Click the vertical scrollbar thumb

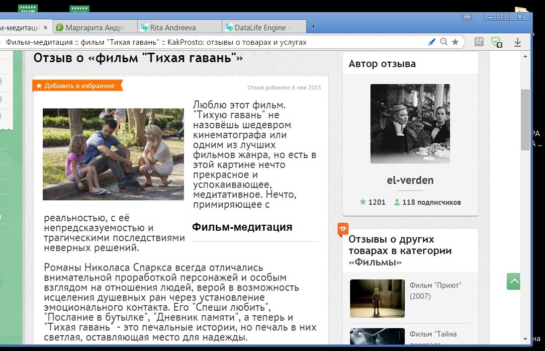525,119
